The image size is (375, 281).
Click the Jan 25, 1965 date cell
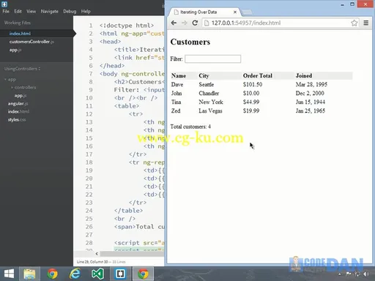click(311, 110)
